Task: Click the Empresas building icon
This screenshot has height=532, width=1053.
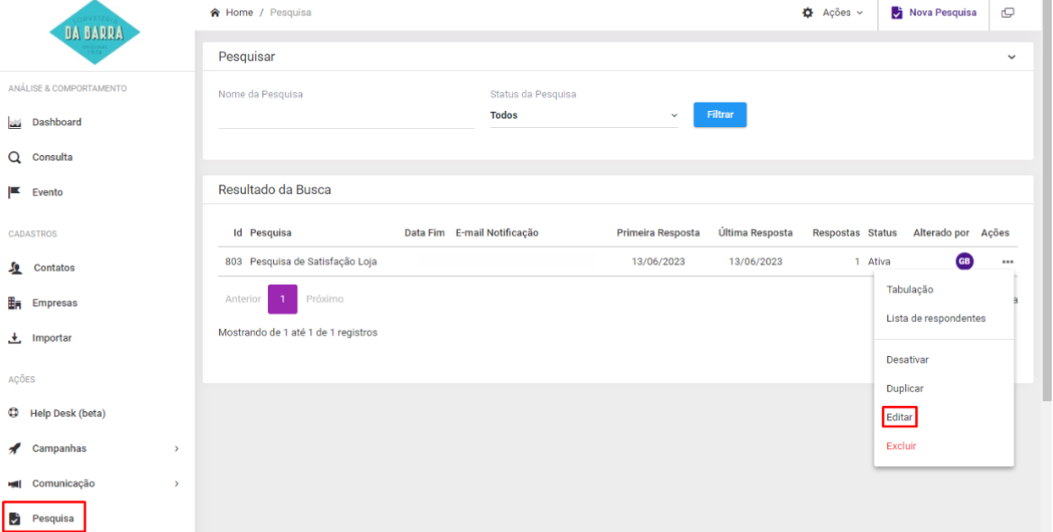Action: click(x=14, y=303)
